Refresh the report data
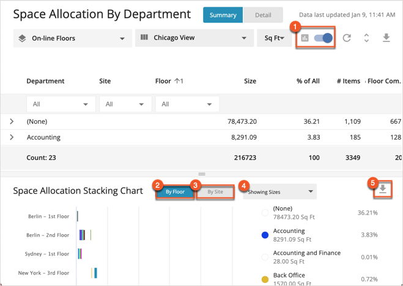 pyautogui.click(x=347, y=38)
